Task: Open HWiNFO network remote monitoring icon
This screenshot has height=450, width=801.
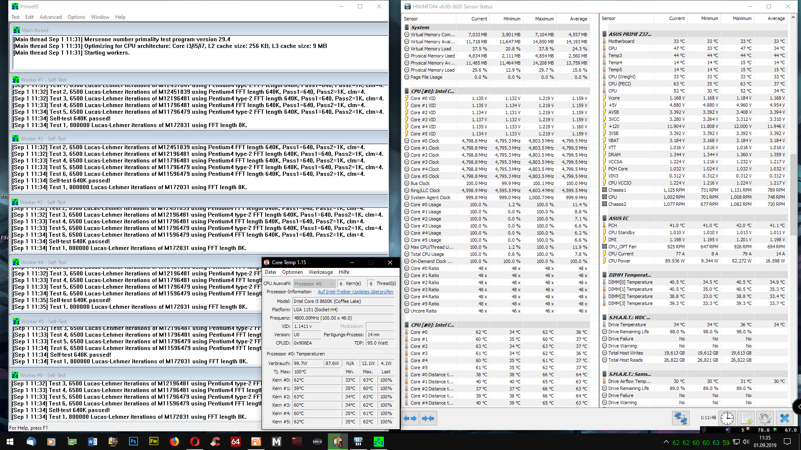Action: point(680,418)
